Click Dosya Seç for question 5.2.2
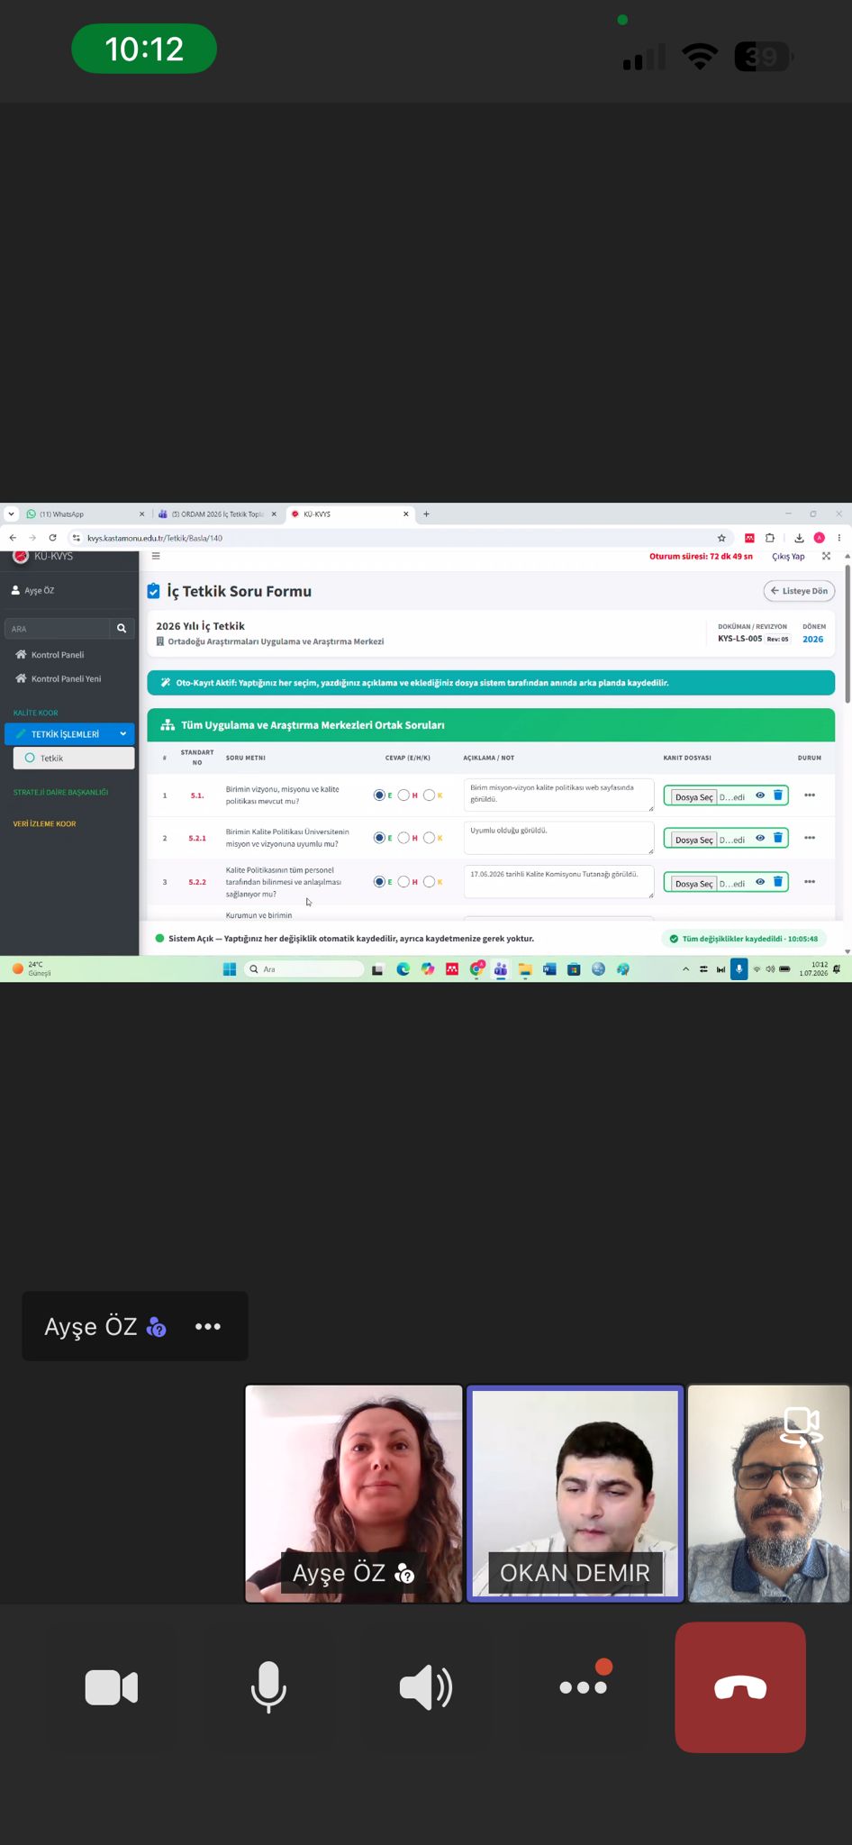 (693, 883)
